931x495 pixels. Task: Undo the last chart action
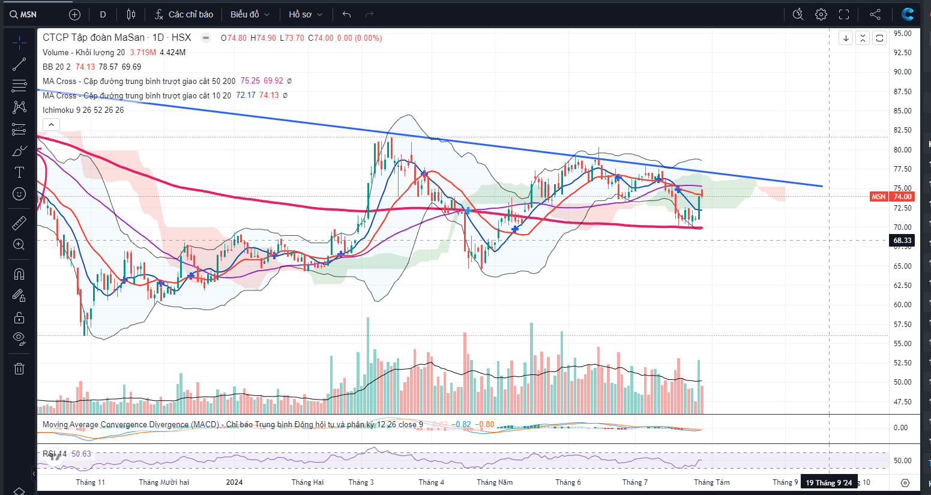[x=346, y=14]
